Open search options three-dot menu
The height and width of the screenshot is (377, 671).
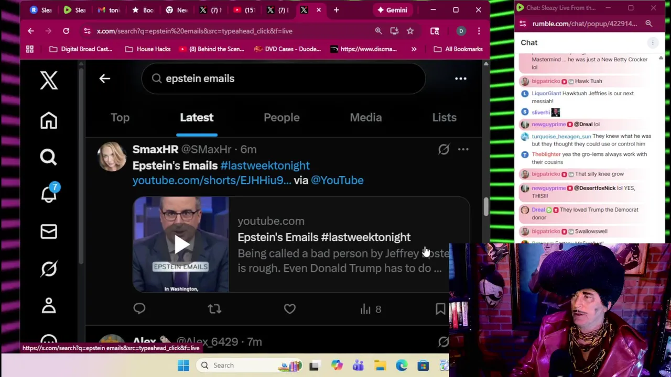click(461, 79)
